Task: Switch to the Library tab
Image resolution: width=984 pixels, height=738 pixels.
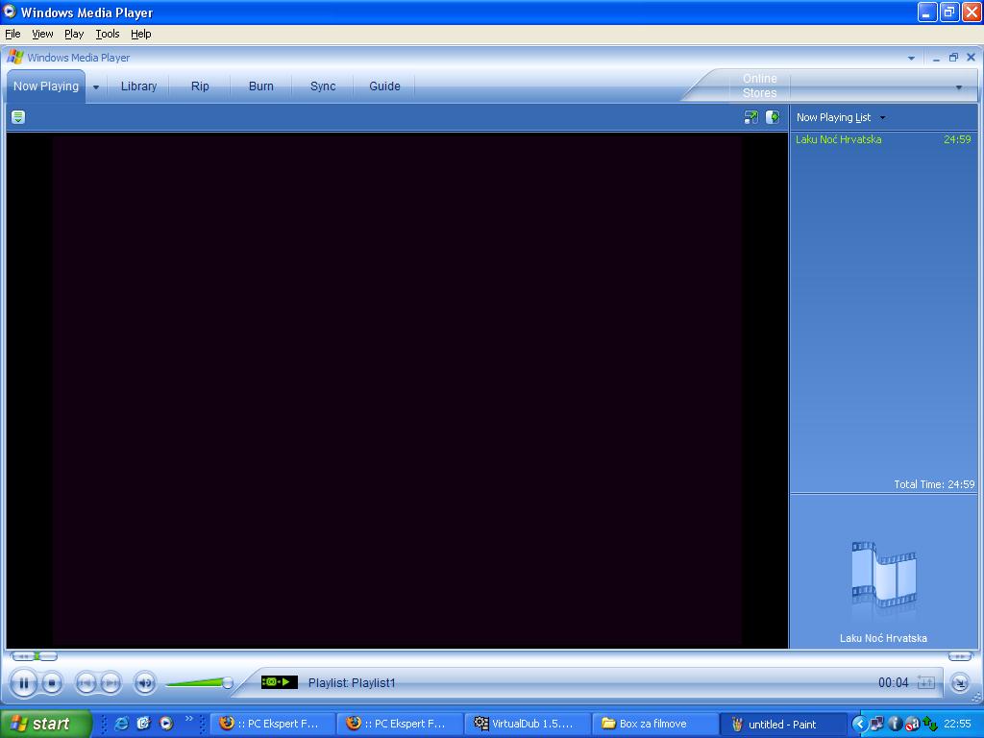Action: [138, 86]
